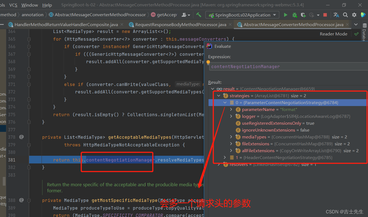Image resolution: width=368 pixels, height=217 pixels.
Task: Click method icon of getAccept breadcrumb
Action: pos(153,15)
